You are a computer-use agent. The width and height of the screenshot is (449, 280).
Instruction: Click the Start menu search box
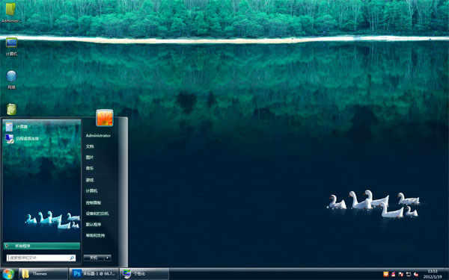(x=41, y=258)
